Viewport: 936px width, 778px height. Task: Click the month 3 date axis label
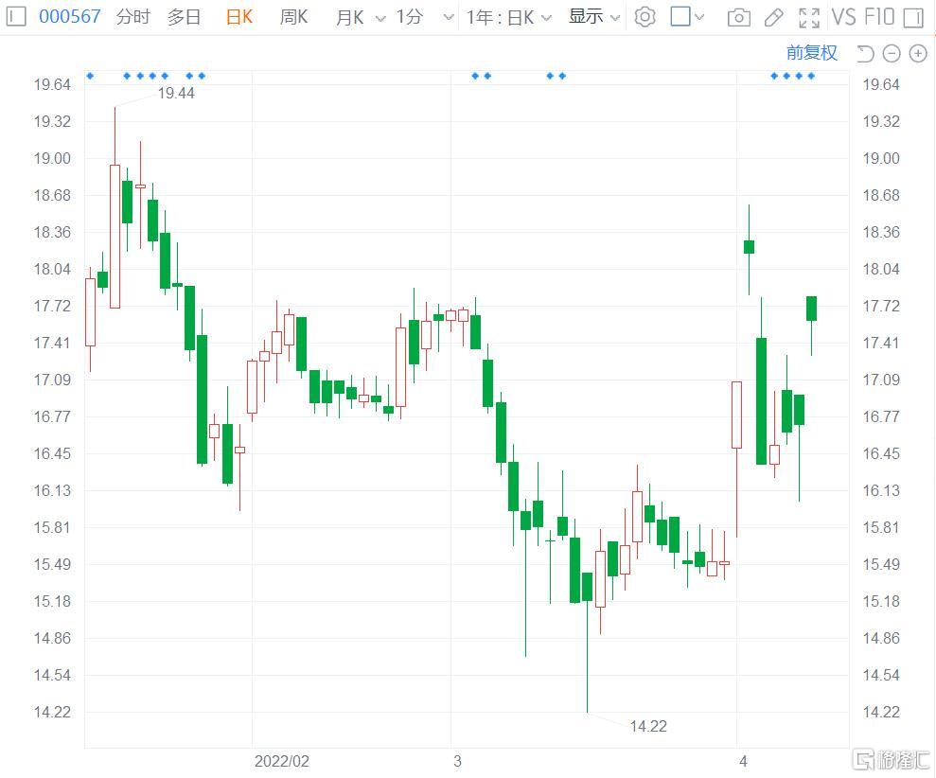(457, 761)
